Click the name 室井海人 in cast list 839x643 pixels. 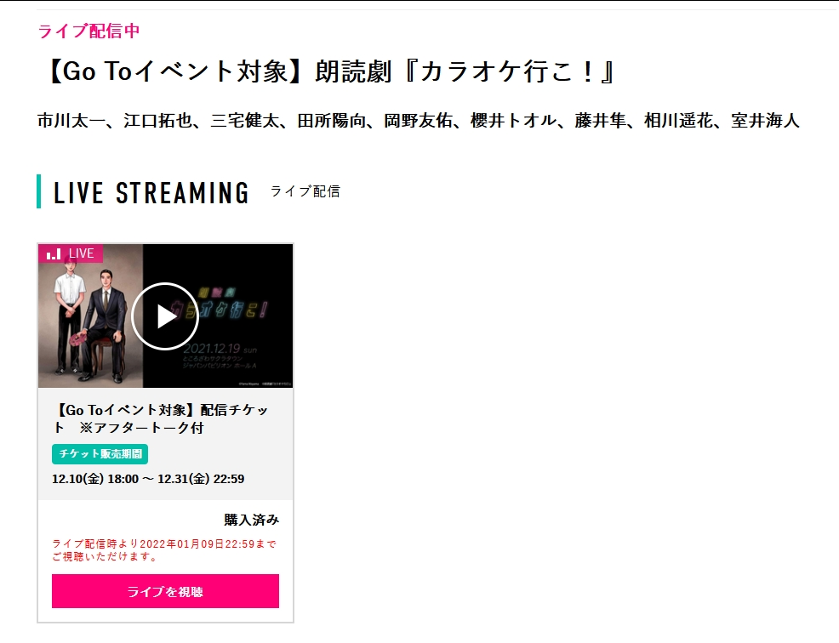(765, 121)
